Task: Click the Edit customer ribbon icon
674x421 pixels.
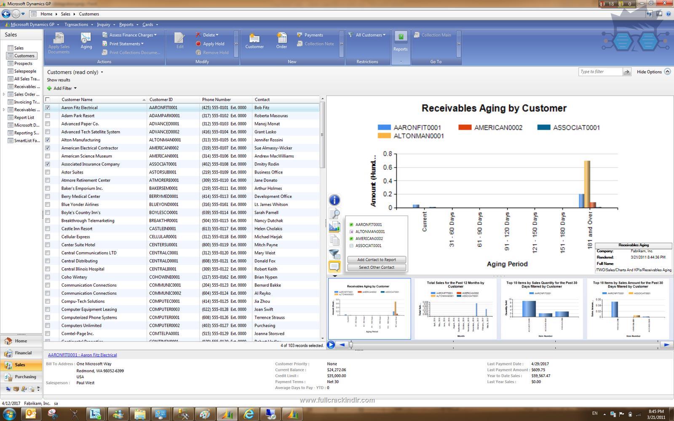Action: tap(180, 41)
